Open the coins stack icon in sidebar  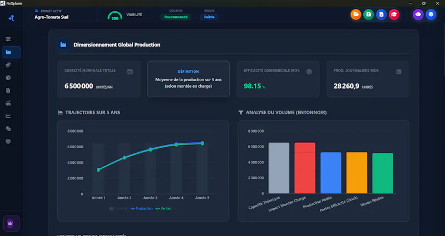8,65
